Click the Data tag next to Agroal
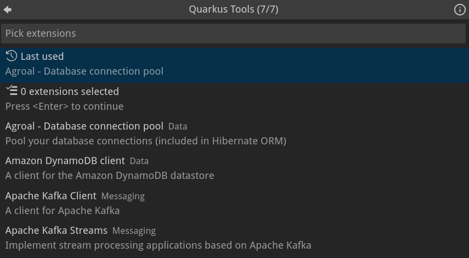469x258 pixels. [x=178, y=127]
